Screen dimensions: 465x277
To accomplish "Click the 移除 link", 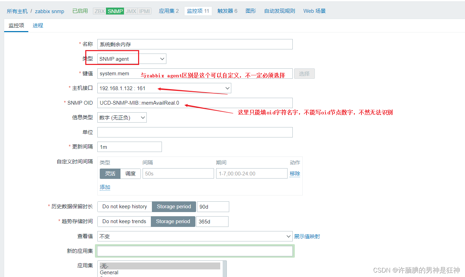I will coord(295,173).
